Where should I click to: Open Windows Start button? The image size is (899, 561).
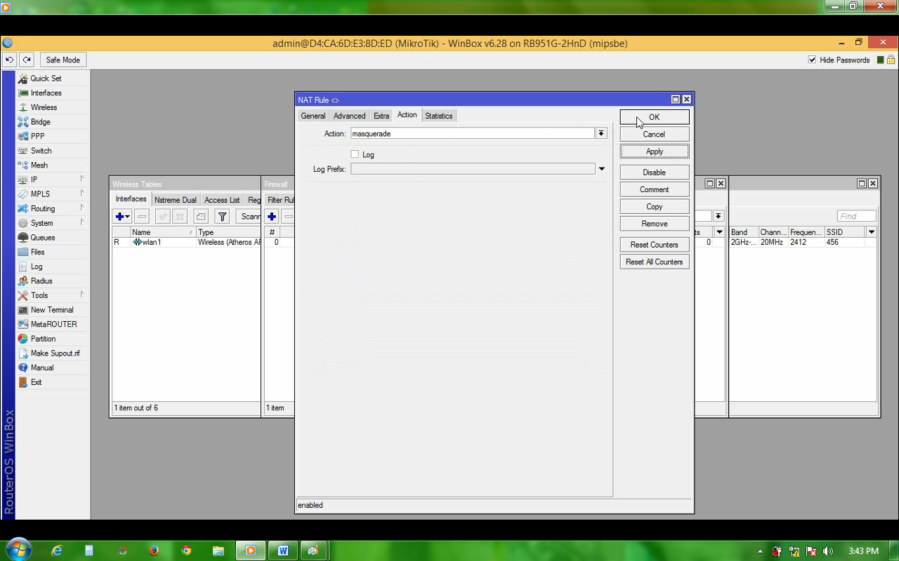tap(18, 549)
